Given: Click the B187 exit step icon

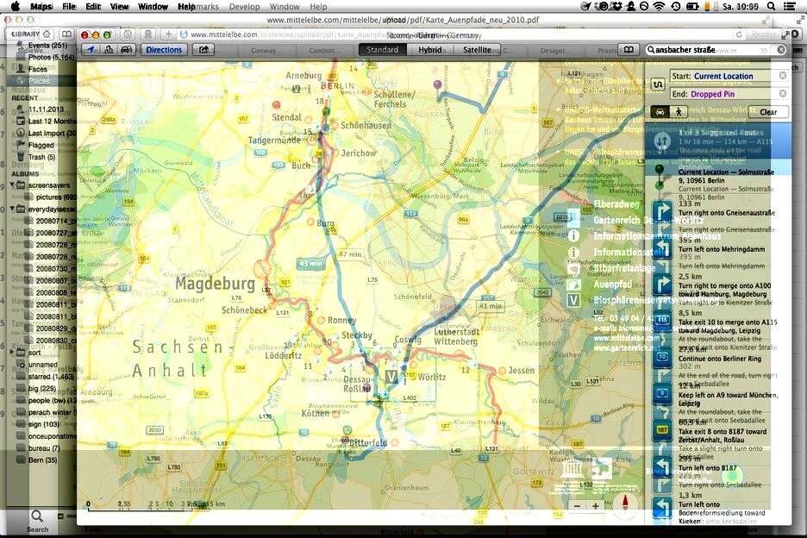Looking at the screenshot, I should [x=662, y=430].
